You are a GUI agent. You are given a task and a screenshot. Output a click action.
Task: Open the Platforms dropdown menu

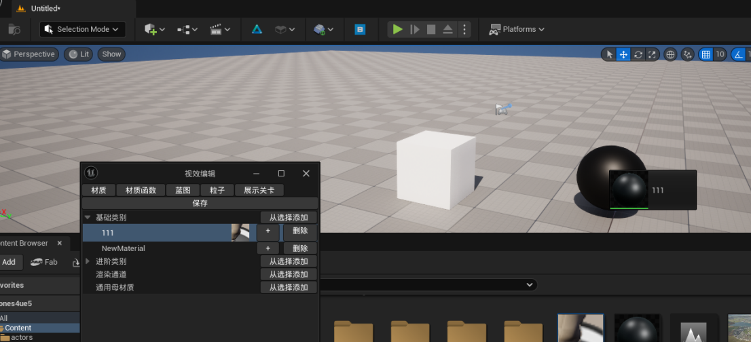[x=517, y=29]
